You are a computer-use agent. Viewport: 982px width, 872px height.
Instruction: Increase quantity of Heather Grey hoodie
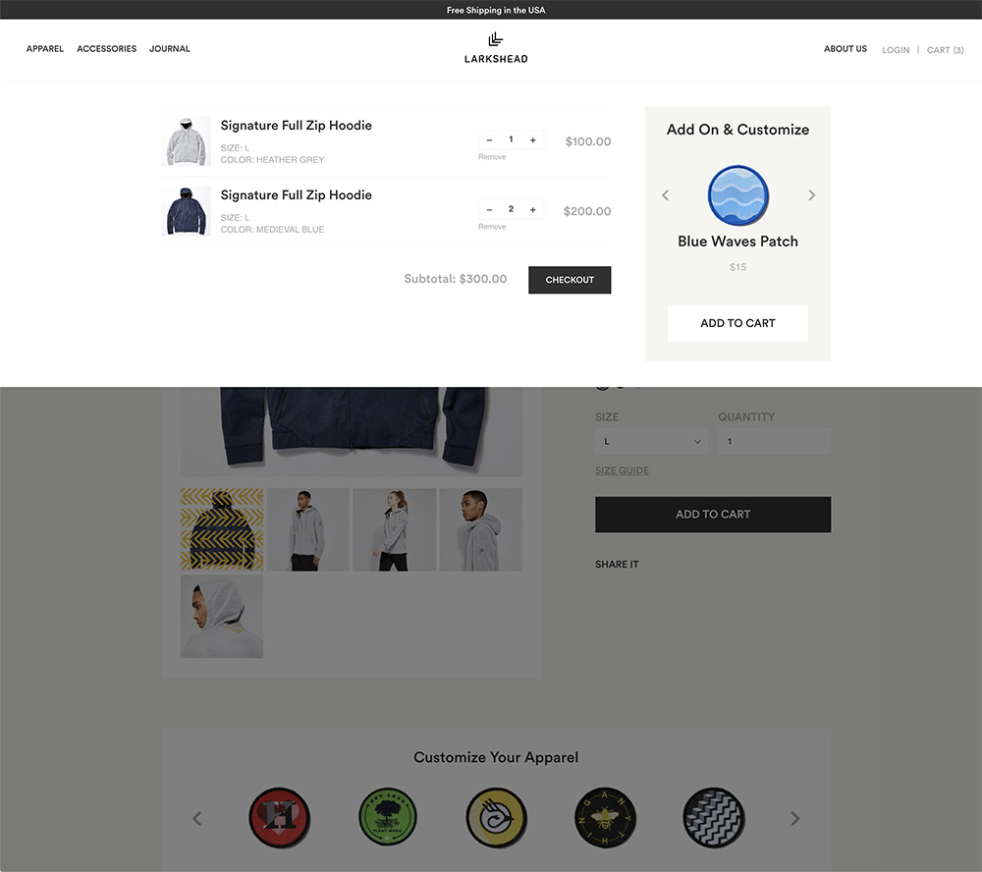[x=532, y=140]
